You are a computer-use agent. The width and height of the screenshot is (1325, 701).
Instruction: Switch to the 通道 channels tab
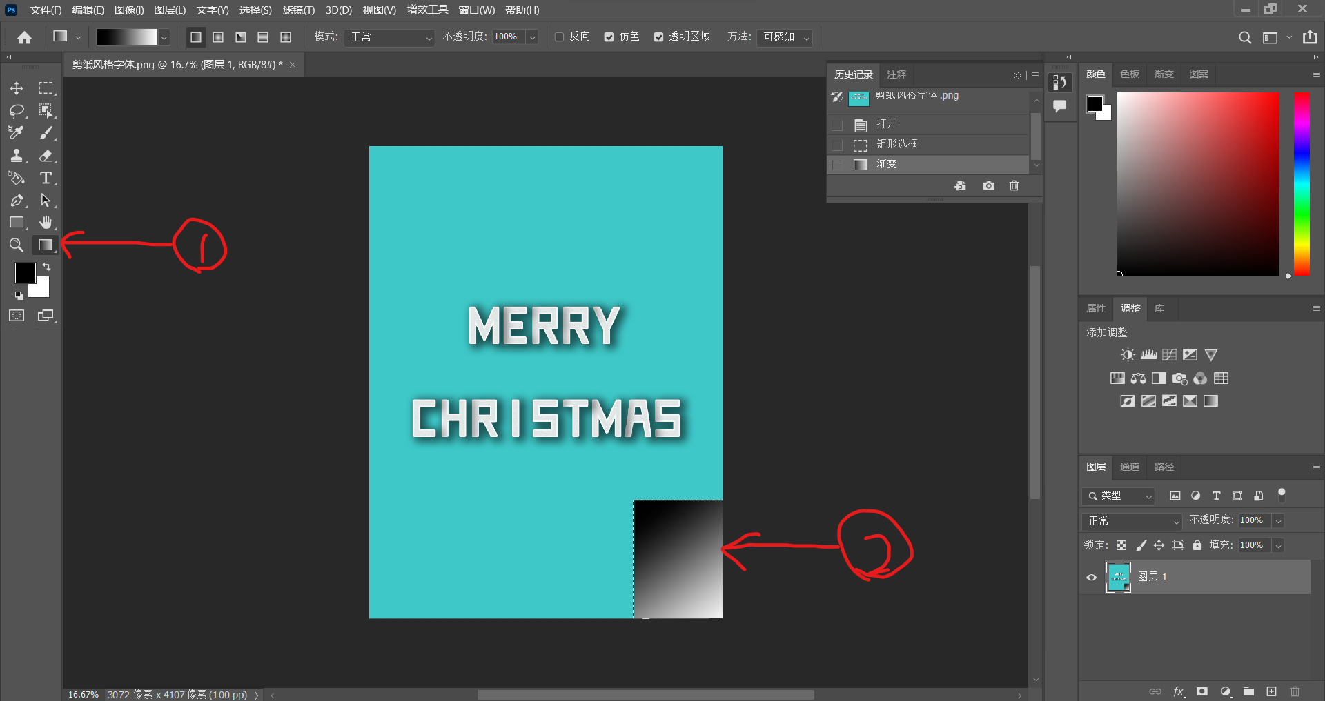(x=1129, y=467)
